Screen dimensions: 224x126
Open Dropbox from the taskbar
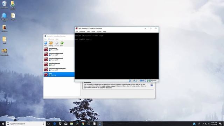(60, 124)
